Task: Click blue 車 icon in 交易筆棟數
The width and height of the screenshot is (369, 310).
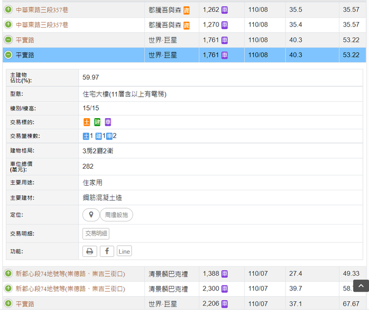Action: (110, 136)
